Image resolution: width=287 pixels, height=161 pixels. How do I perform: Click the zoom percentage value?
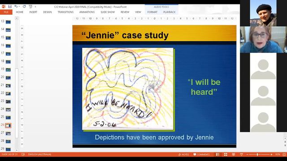pyautogui.click(x=278, y=154)
